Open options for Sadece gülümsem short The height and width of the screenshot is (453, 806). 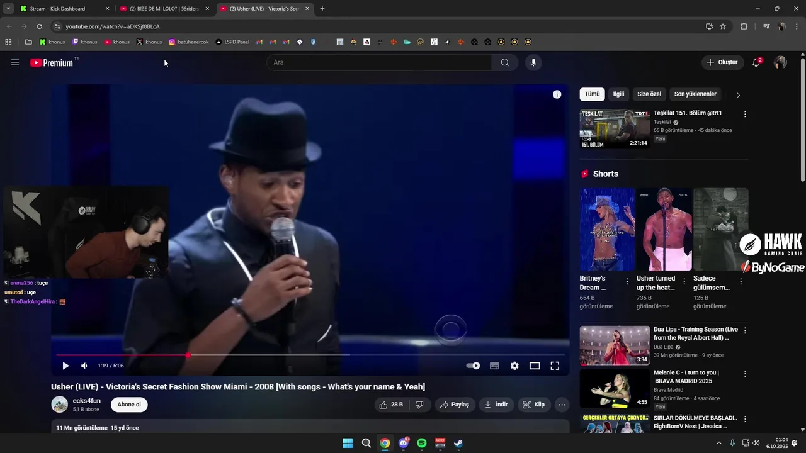[x=741, y=282]
